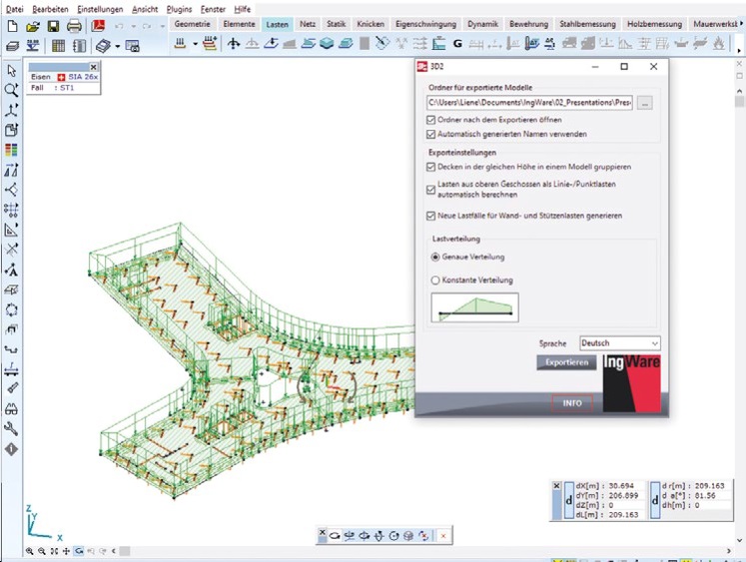This screenshot has width=746, height=562.
Task: Click the zoom in magnifier at bottom left
Action: (30, 551)
